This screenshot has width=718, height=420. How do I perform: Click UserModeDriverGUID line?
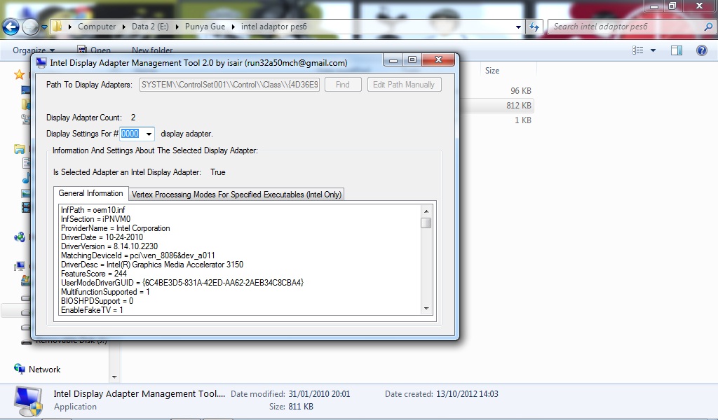pos(182,283)
